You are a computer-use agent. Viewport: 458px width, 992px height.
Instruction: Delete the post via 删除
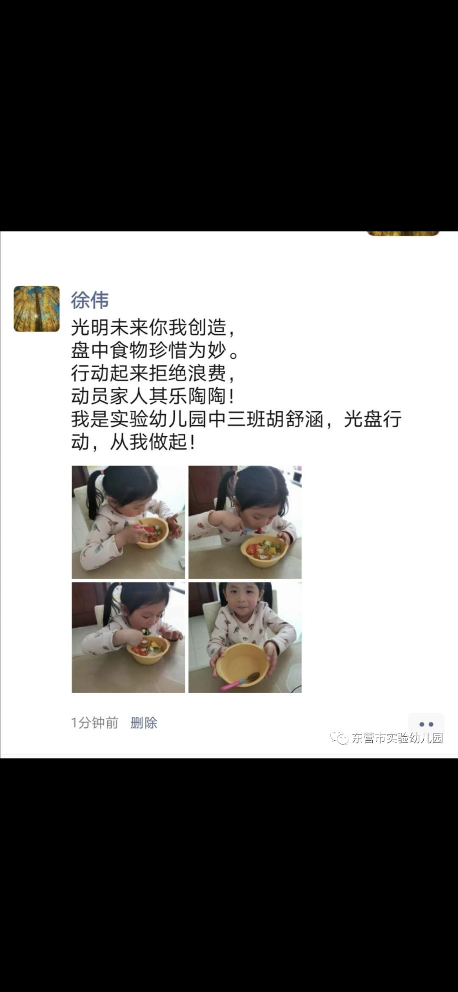(x=144, y=722)
